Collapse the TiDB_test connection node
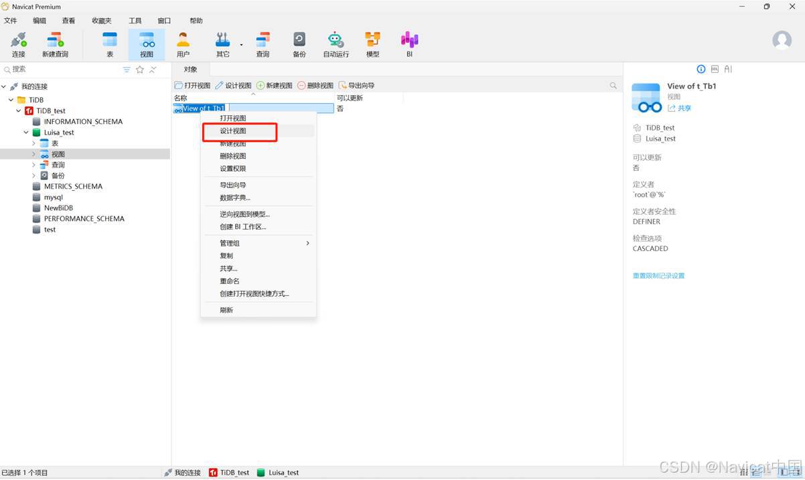805x480 pixels. pyautogui.click(x=19, y=110)
